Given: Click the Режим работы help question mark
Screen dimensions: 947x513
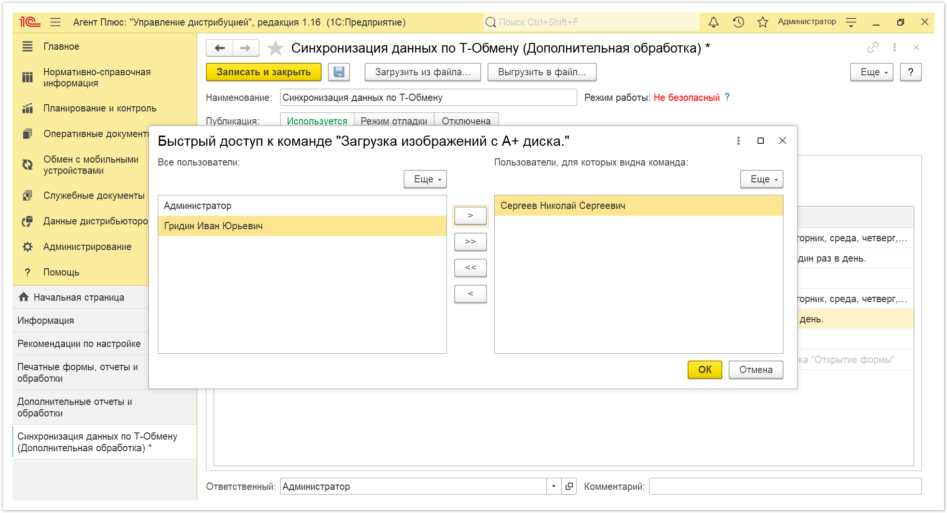Looking at the screenshot, I should (727, 97).
